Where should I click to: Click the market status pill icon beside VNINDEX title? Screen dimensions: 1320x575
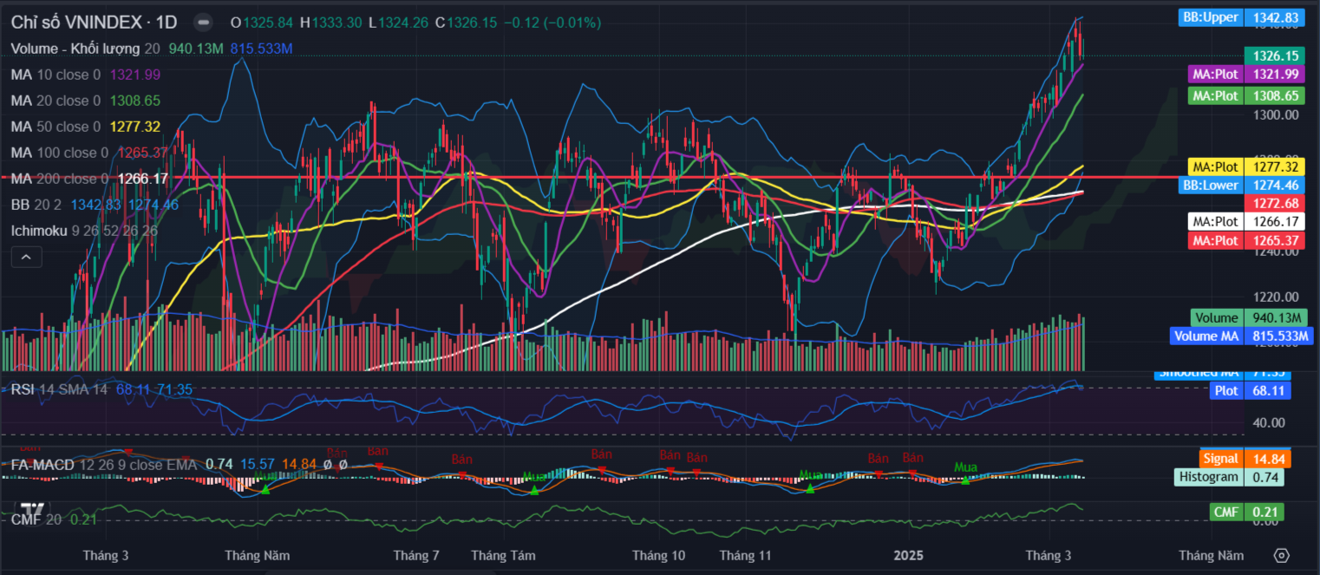[x=202, y=23]
